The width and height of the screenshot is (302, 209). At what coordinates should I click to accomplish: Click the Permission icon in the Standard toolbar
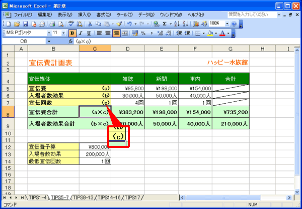(x=34, y=24)
